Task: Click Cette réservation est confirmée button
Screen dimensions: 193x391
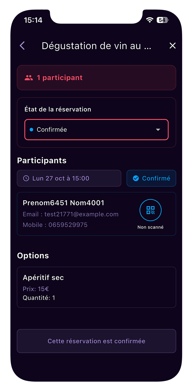Action: pos(96,341)
